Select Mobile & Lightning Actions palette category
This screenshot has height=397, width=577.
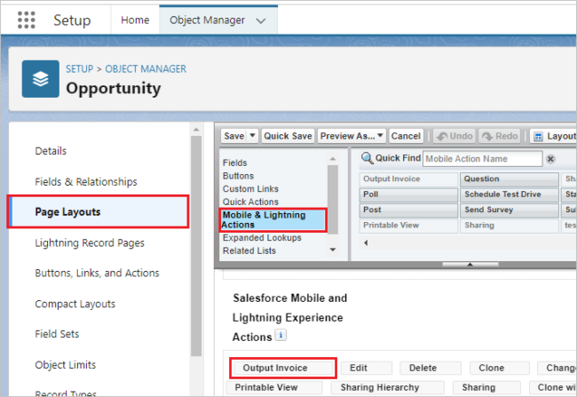pos(273,220)
